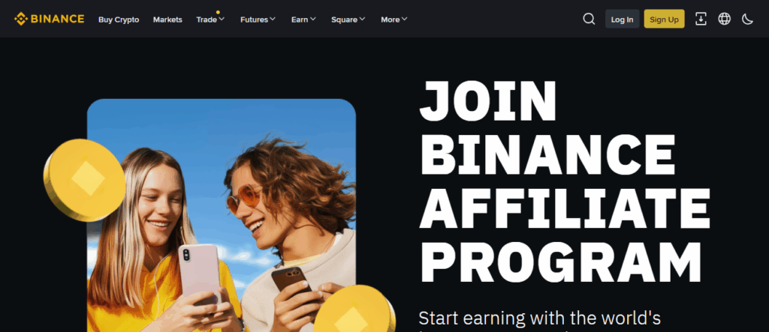Click the yellow dot above Trade

point(218,12)
